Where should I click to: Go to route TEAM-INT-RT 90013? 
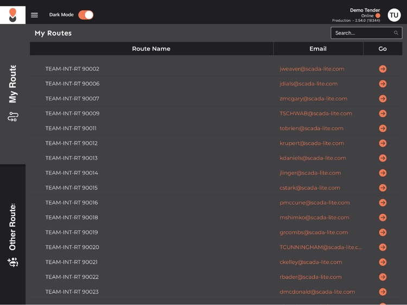coord(383,158)
